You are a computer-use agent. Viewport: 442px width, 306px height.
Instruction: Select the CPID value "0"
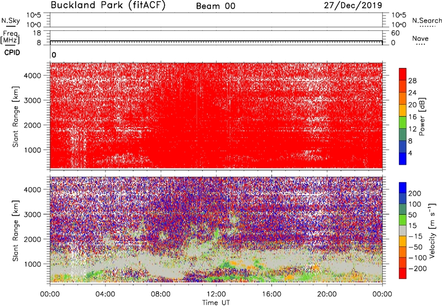pyautogui.click(x=54, y=55)
